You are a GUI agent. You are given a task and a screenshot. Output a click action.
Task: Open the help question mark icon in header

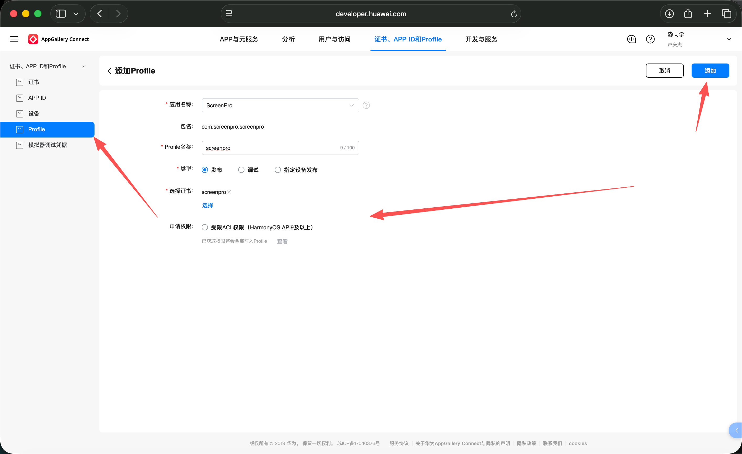(650, 39)
